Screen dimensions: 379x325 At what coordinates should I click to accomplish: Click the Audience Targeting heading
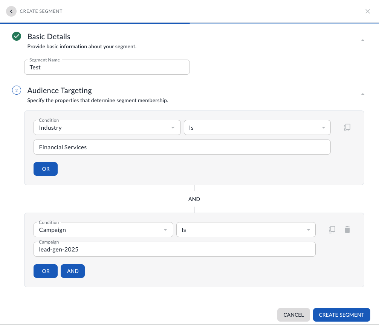pyautogui.click(x=60, y=90)
